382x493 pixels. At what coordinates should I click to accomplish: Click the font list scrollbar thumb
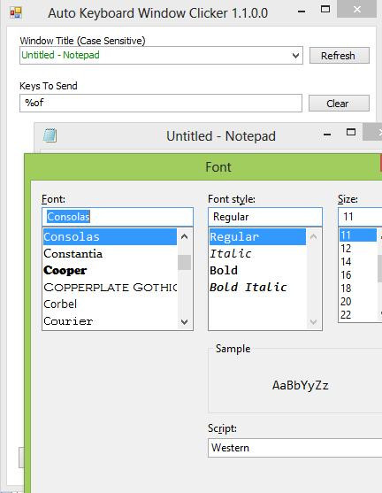pyautogui.click(x=185, y=262)
